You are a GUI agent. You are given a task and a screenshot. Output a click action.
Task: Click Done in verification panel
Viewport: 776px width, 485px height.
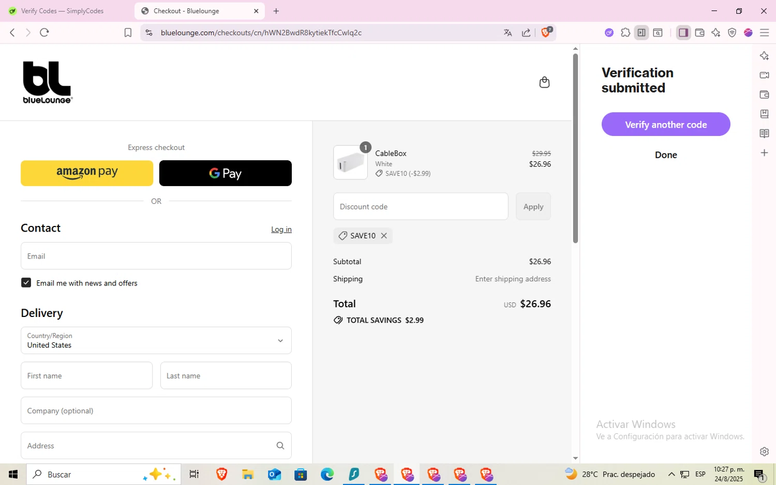pyautogui.click(x=666, y=155)
